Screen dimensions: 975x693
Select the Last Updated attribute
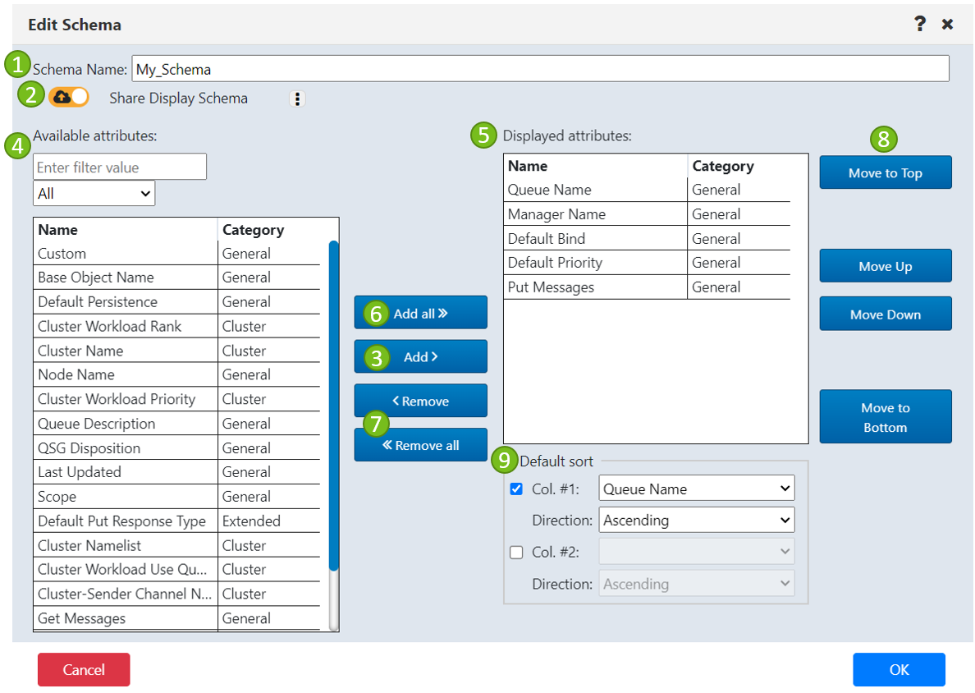point(176,472)
